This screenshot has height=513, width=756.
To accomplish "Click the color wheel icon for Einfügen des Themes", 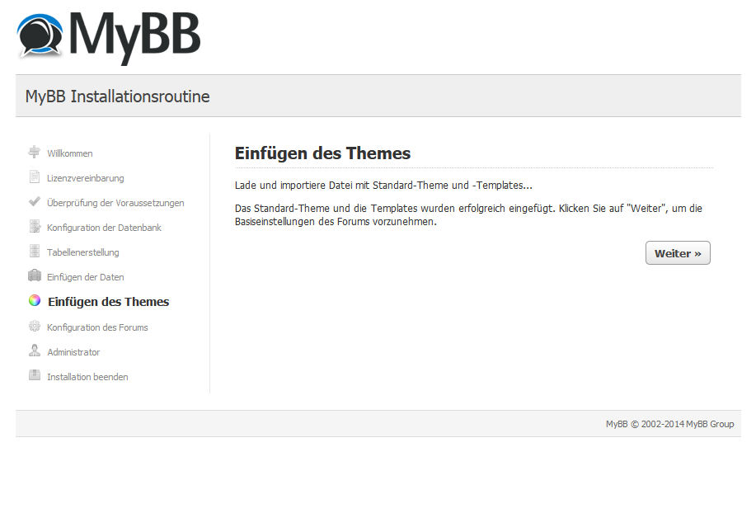I will click(x=35, y=300).
